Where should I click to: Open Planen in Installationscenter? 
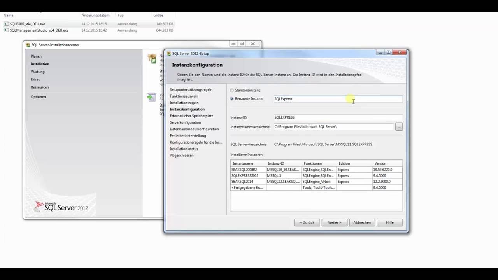36,56
